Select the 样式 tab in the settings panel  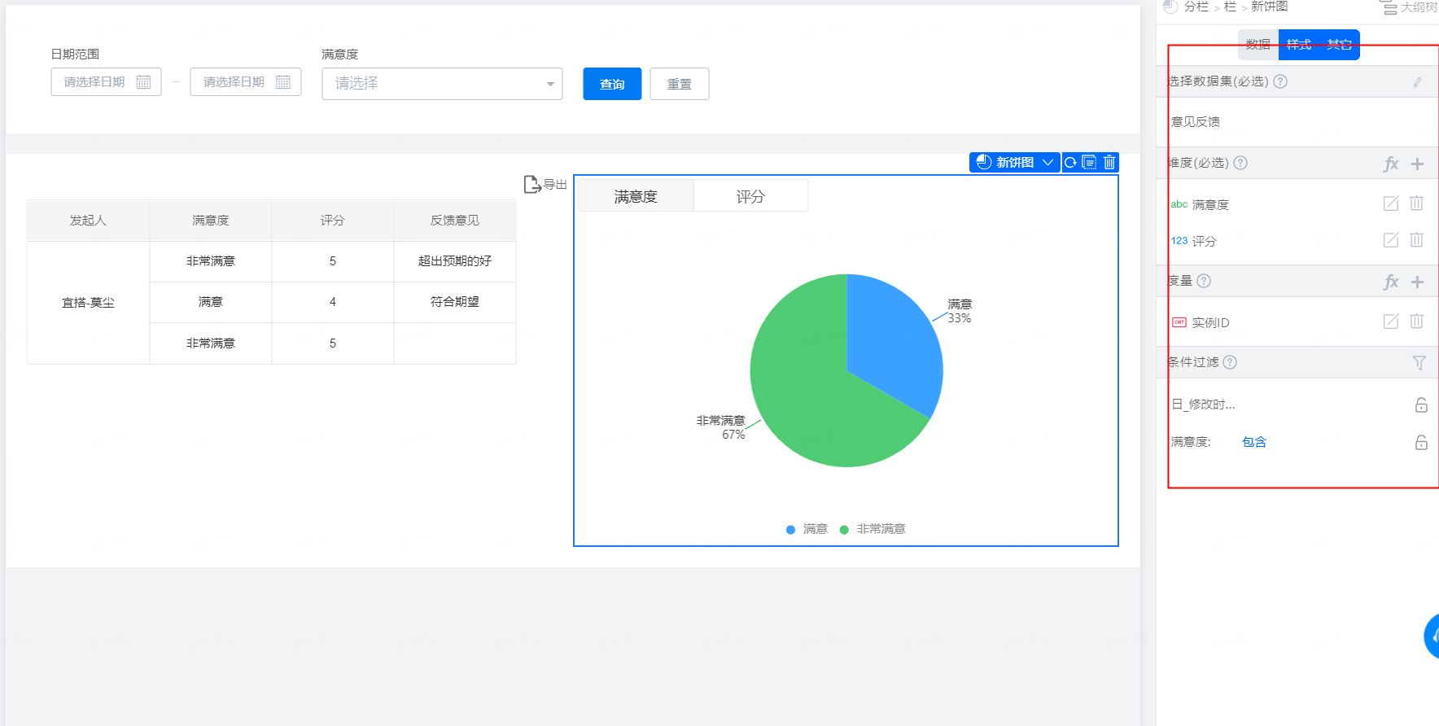tap(1299, 45)
